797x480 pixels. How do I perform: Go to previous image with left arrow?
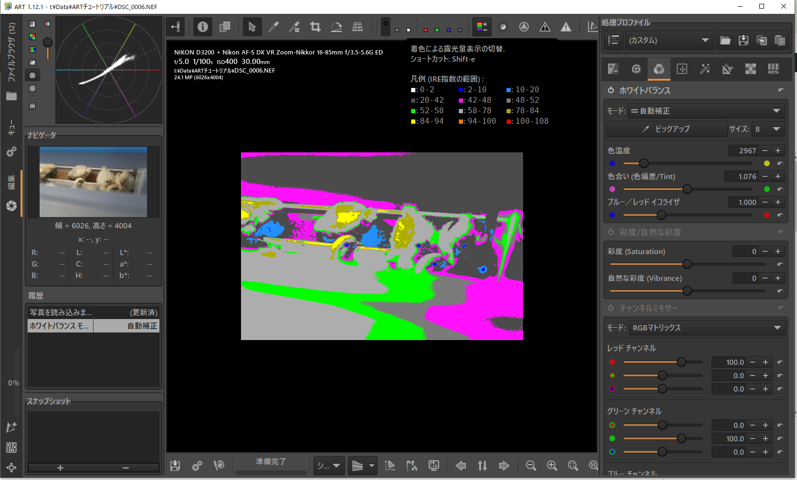(x=461, y=465)
